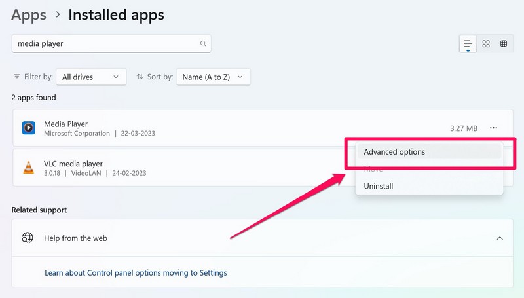The image size is (524, 298).
Task: Choose Advanced options in context menu
Action: coord(429,152)
